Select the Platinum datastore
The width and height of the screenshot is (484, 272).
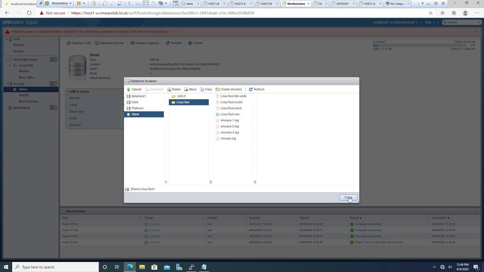(144, 108)
